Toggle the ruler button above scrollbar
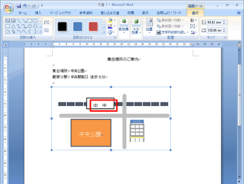 (x=239, y=45)
